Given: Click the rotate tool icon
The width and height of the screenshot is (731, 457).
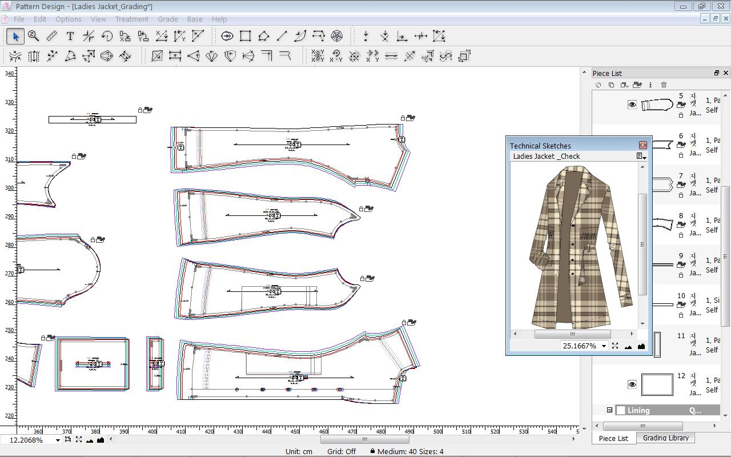Looking at the screenshot, I should (x=107, y=37).
